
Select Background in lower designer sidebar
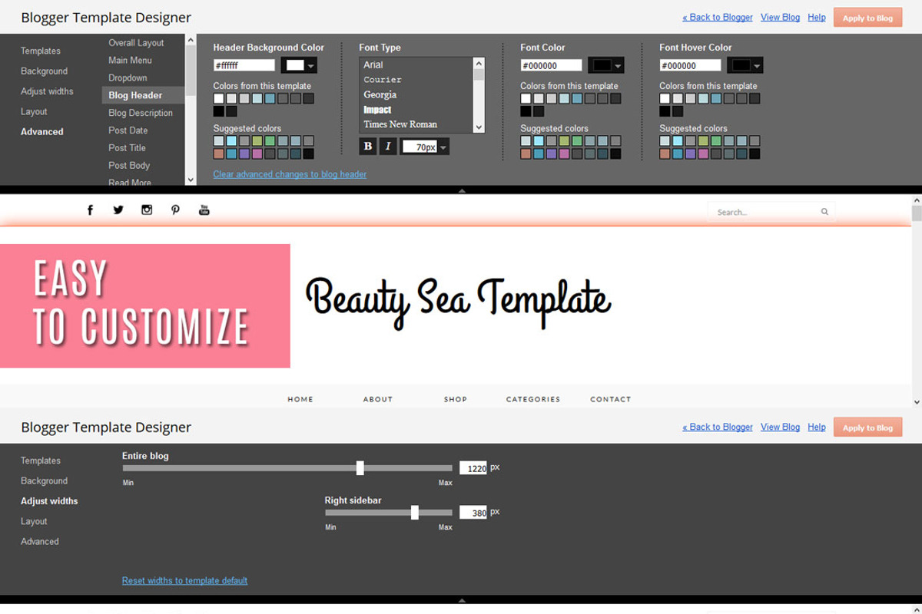44,480
